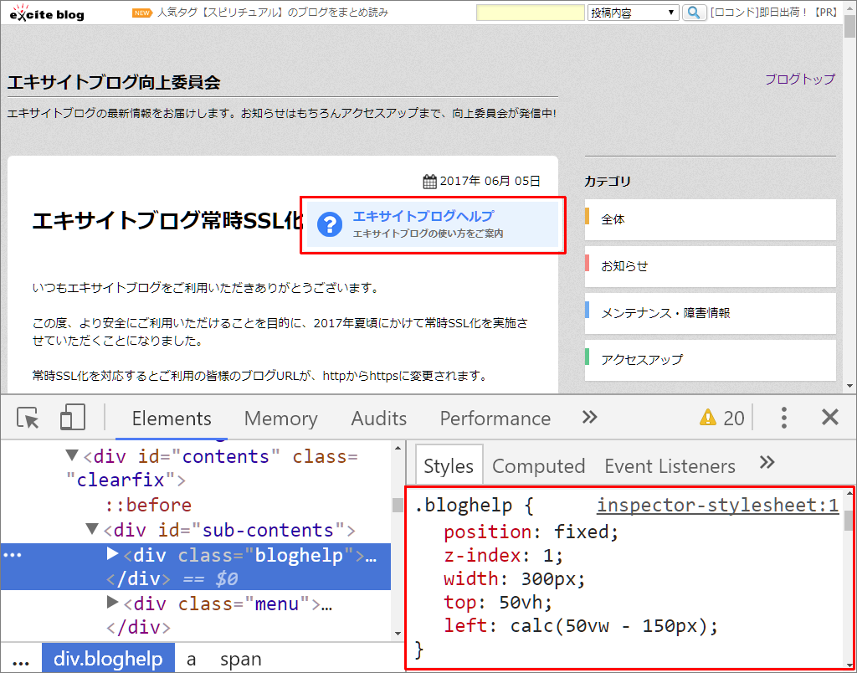Open the エキサイトブログヘルプ banner link
The height and width of the screenshot is (673, 857).
click(x=433, y=224)
